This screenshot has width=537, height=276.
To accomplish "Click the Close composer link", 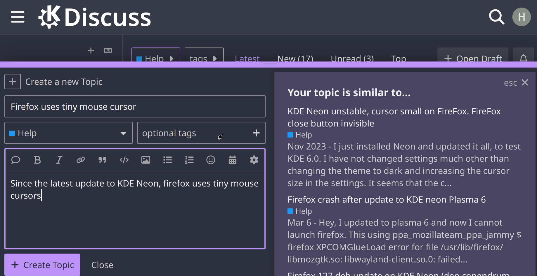I will 102,265.
